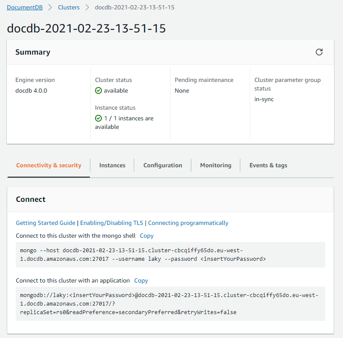Copy the application connection string
Image resolution: width=343 pixels, height=338 pixels.
[x=141, y=281]
